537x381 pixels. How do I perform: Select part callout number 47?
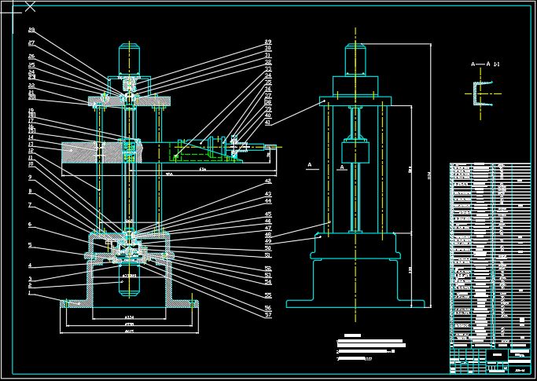point(268,228)
